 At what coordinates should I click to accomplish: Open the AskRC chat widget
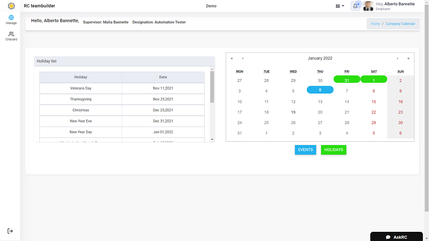click(x=396, y=237)
